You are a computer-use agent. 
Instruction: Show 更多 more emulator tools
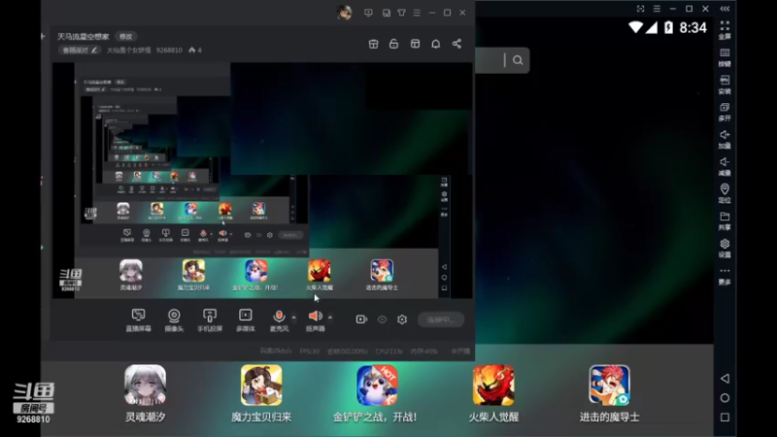pos(725,276)
